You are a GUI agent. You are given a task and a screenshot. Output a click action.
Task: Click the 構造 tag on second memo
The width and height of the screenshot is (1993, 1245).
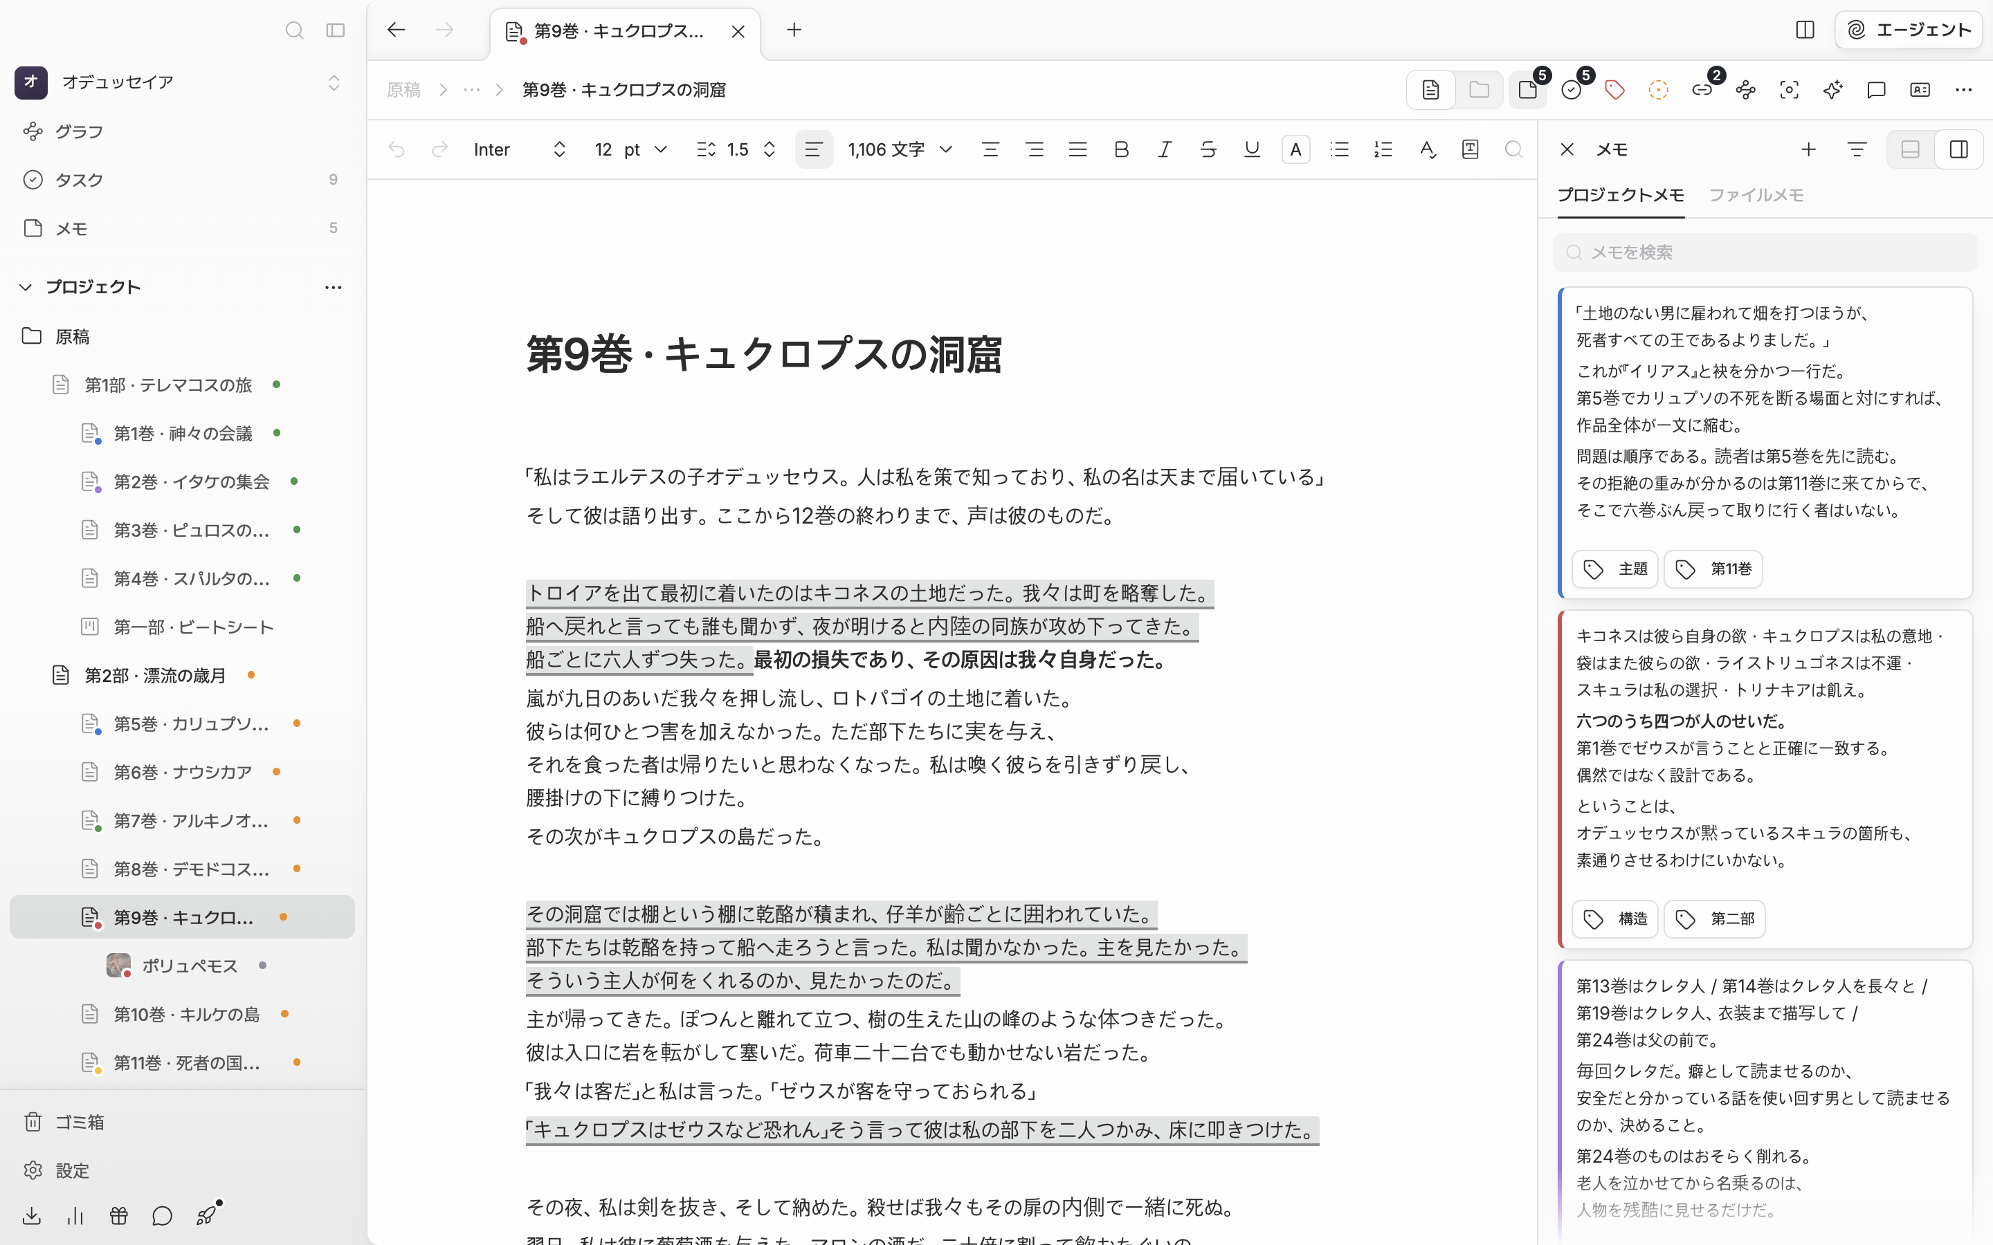pyautogui.click(x=1614, y=919)
